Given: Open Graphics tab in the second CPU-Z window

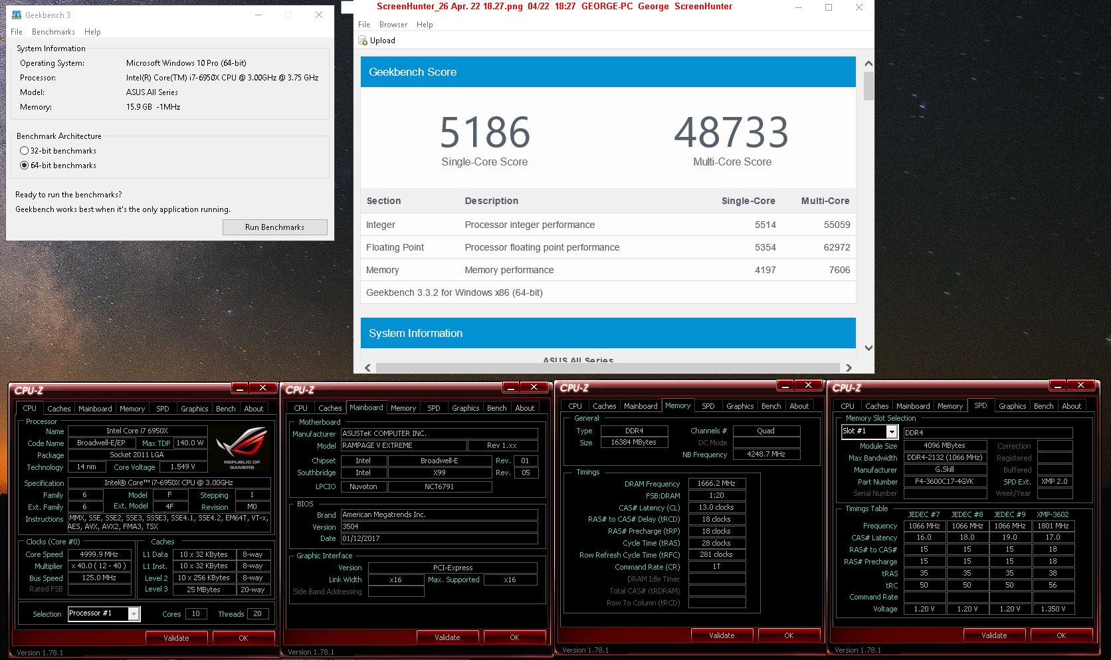Looking at the screenshot, I should [x=465, y=408].
